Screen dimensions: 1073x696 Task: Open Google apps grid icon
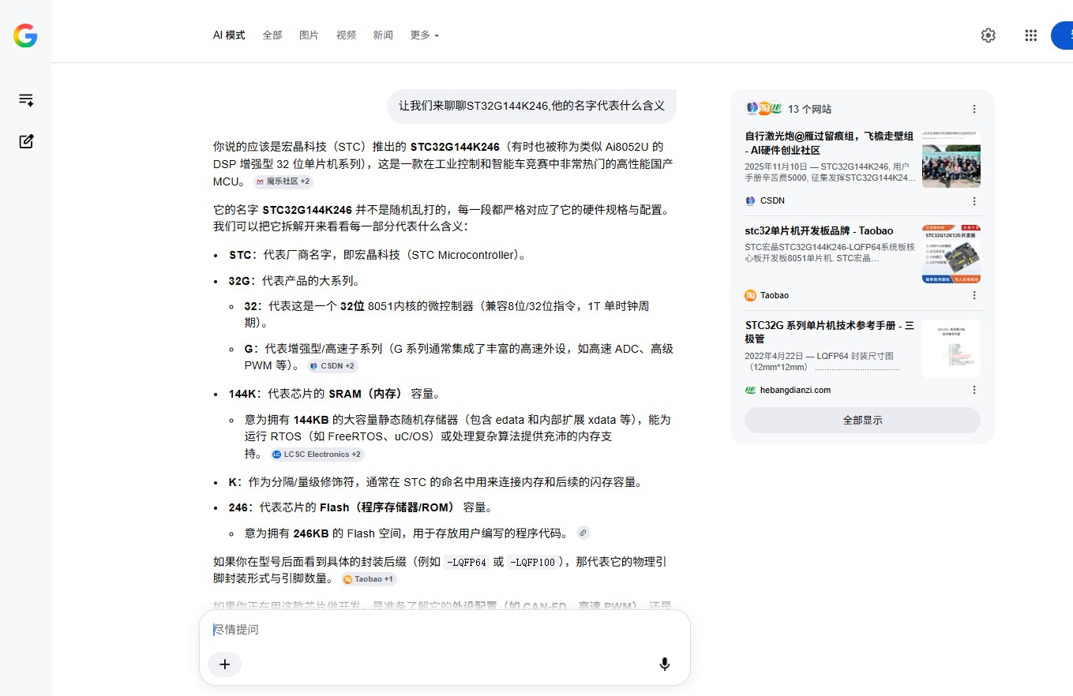(x=1030, y=36)
